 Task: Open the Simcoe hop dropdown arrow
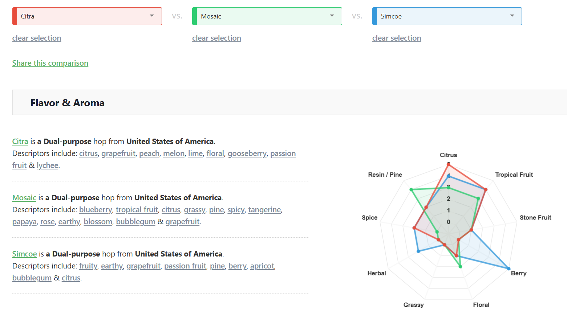pyautogui.click(x=512, y=16)
